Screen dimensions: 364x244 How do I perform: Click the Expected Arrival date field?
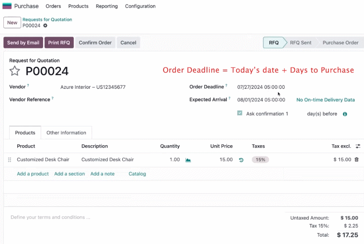point(261,100)
